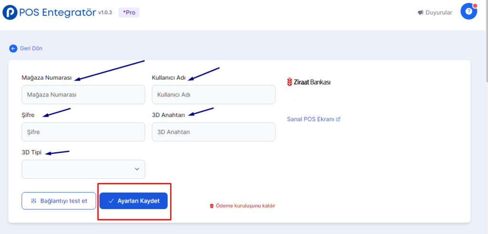Focus the Kullanıcı Adı input field
488x234 pixels.
click(x=213, y=95)
